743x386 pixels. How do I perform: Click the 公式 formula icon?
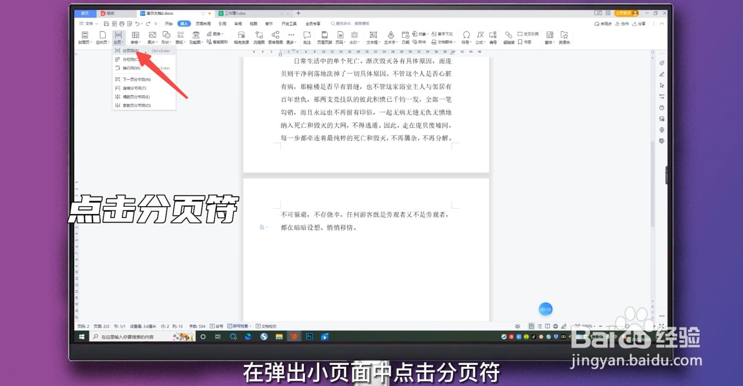(480, 38)
